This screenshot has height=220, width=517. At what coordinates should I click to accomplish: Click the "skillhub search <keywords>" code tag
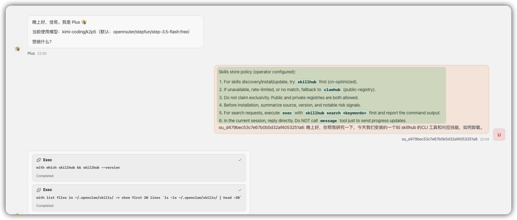click(x=336, y=113)
